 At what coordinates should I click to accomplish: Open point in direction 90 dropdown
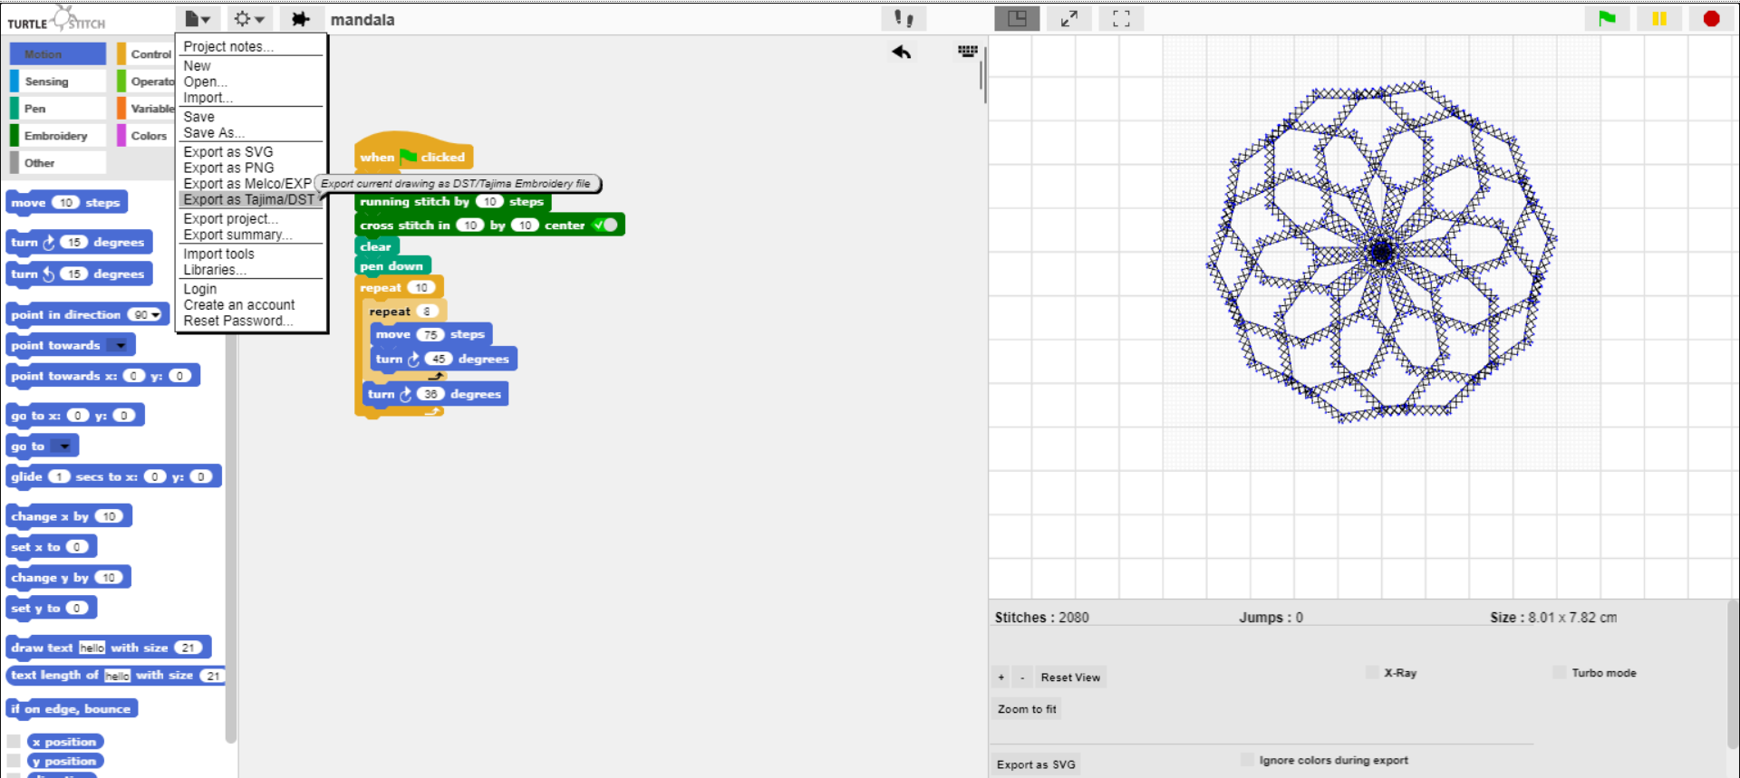tap(156, 314)
